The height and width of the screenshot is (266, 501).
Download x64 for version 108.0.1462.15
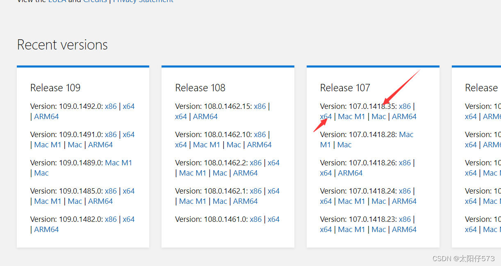(181, 117)
